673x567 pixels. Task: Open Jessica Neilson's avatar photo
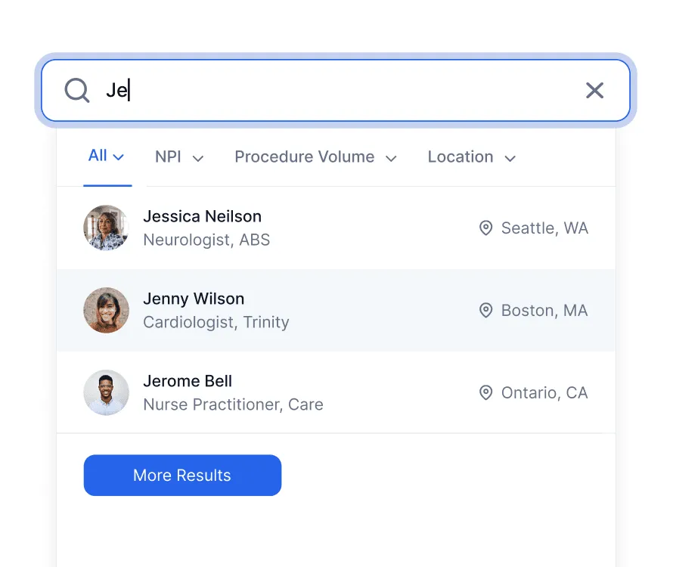[x=107, y=228]
